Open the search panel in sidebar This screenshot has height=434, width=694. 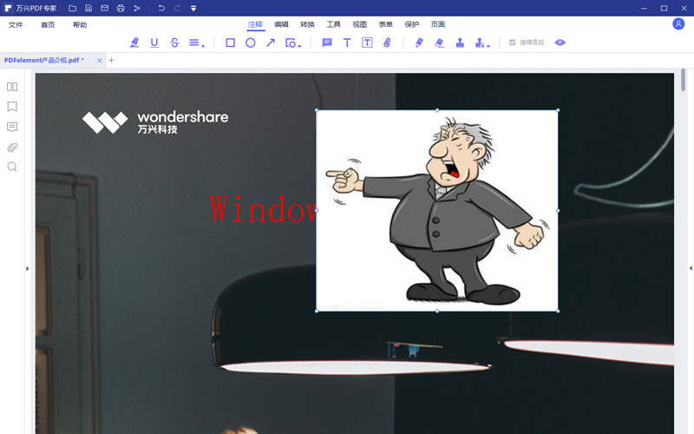(12, 167)
